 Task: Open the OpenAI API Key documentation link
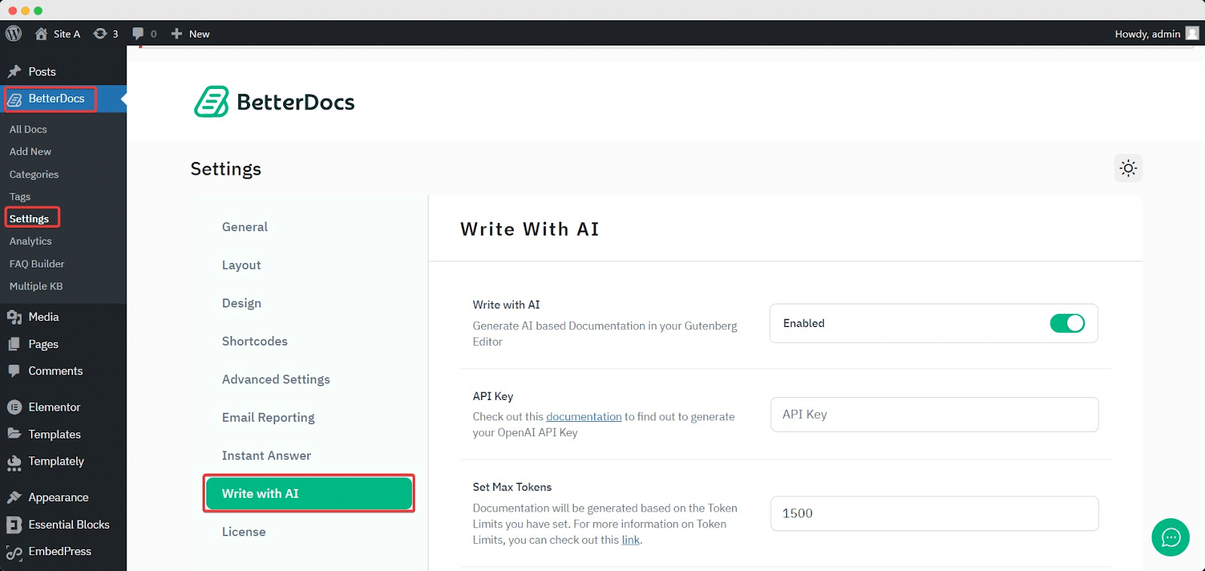pyautogui.click(x=583, y=416)
